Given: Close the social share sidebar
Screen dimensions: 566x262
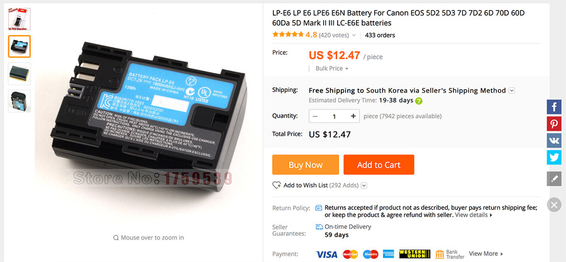Looking at the screenshot, I should pyautogui.click(x=553, y=205).
